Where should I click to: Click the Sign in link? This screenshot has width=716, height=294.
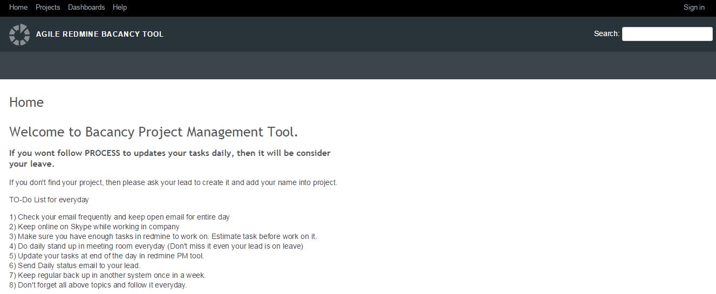[x=694, y=7]
